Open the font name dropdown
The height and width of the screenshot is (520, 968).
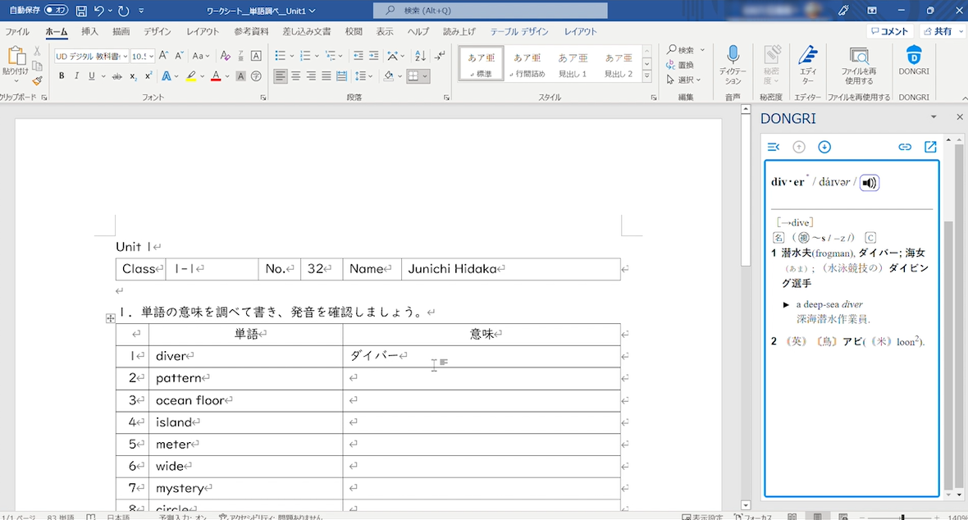click(x=126, y=57)
